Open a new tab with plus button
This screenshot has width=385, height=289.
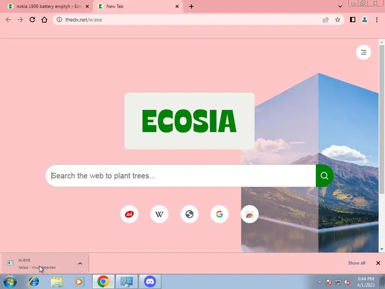coord(191,6)
